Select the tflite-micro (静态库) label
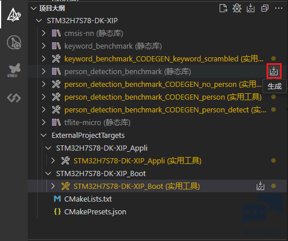Viewport: 288px width, 241px height. point(97,122)
